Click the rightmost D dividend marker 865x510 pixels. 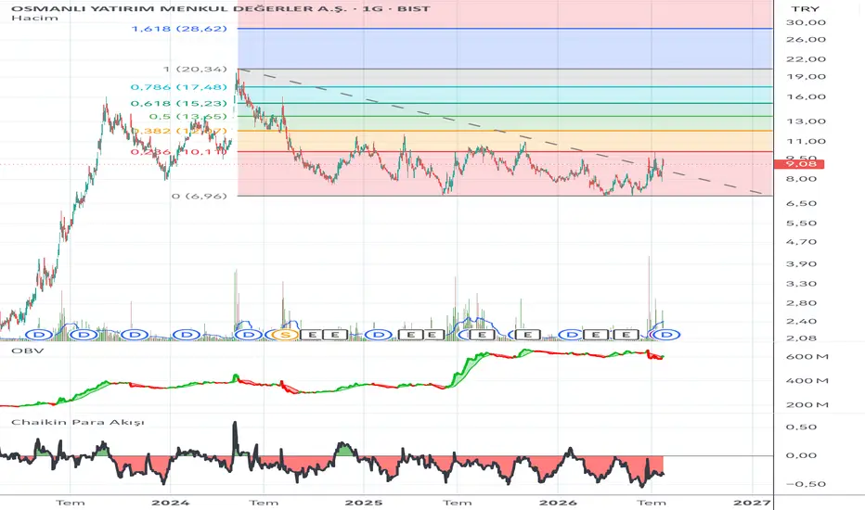click(x=667, y=335)
